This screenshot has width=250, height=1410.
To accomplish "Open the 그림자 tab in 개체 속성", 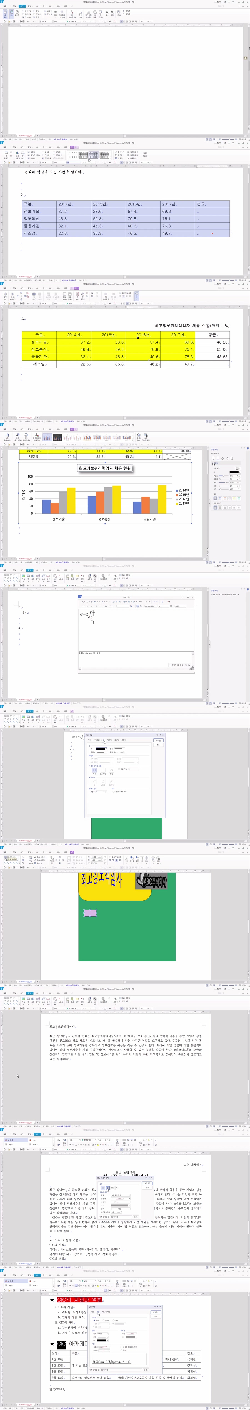I will (123, 740).
